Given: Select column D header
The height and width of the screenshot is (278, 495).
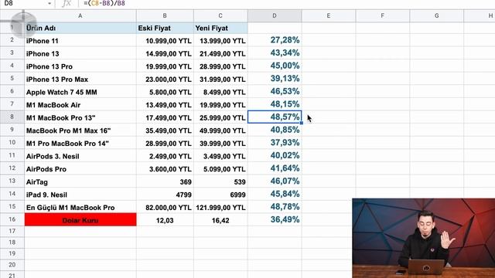Looking at the screenshot, I should click(275, 15).
